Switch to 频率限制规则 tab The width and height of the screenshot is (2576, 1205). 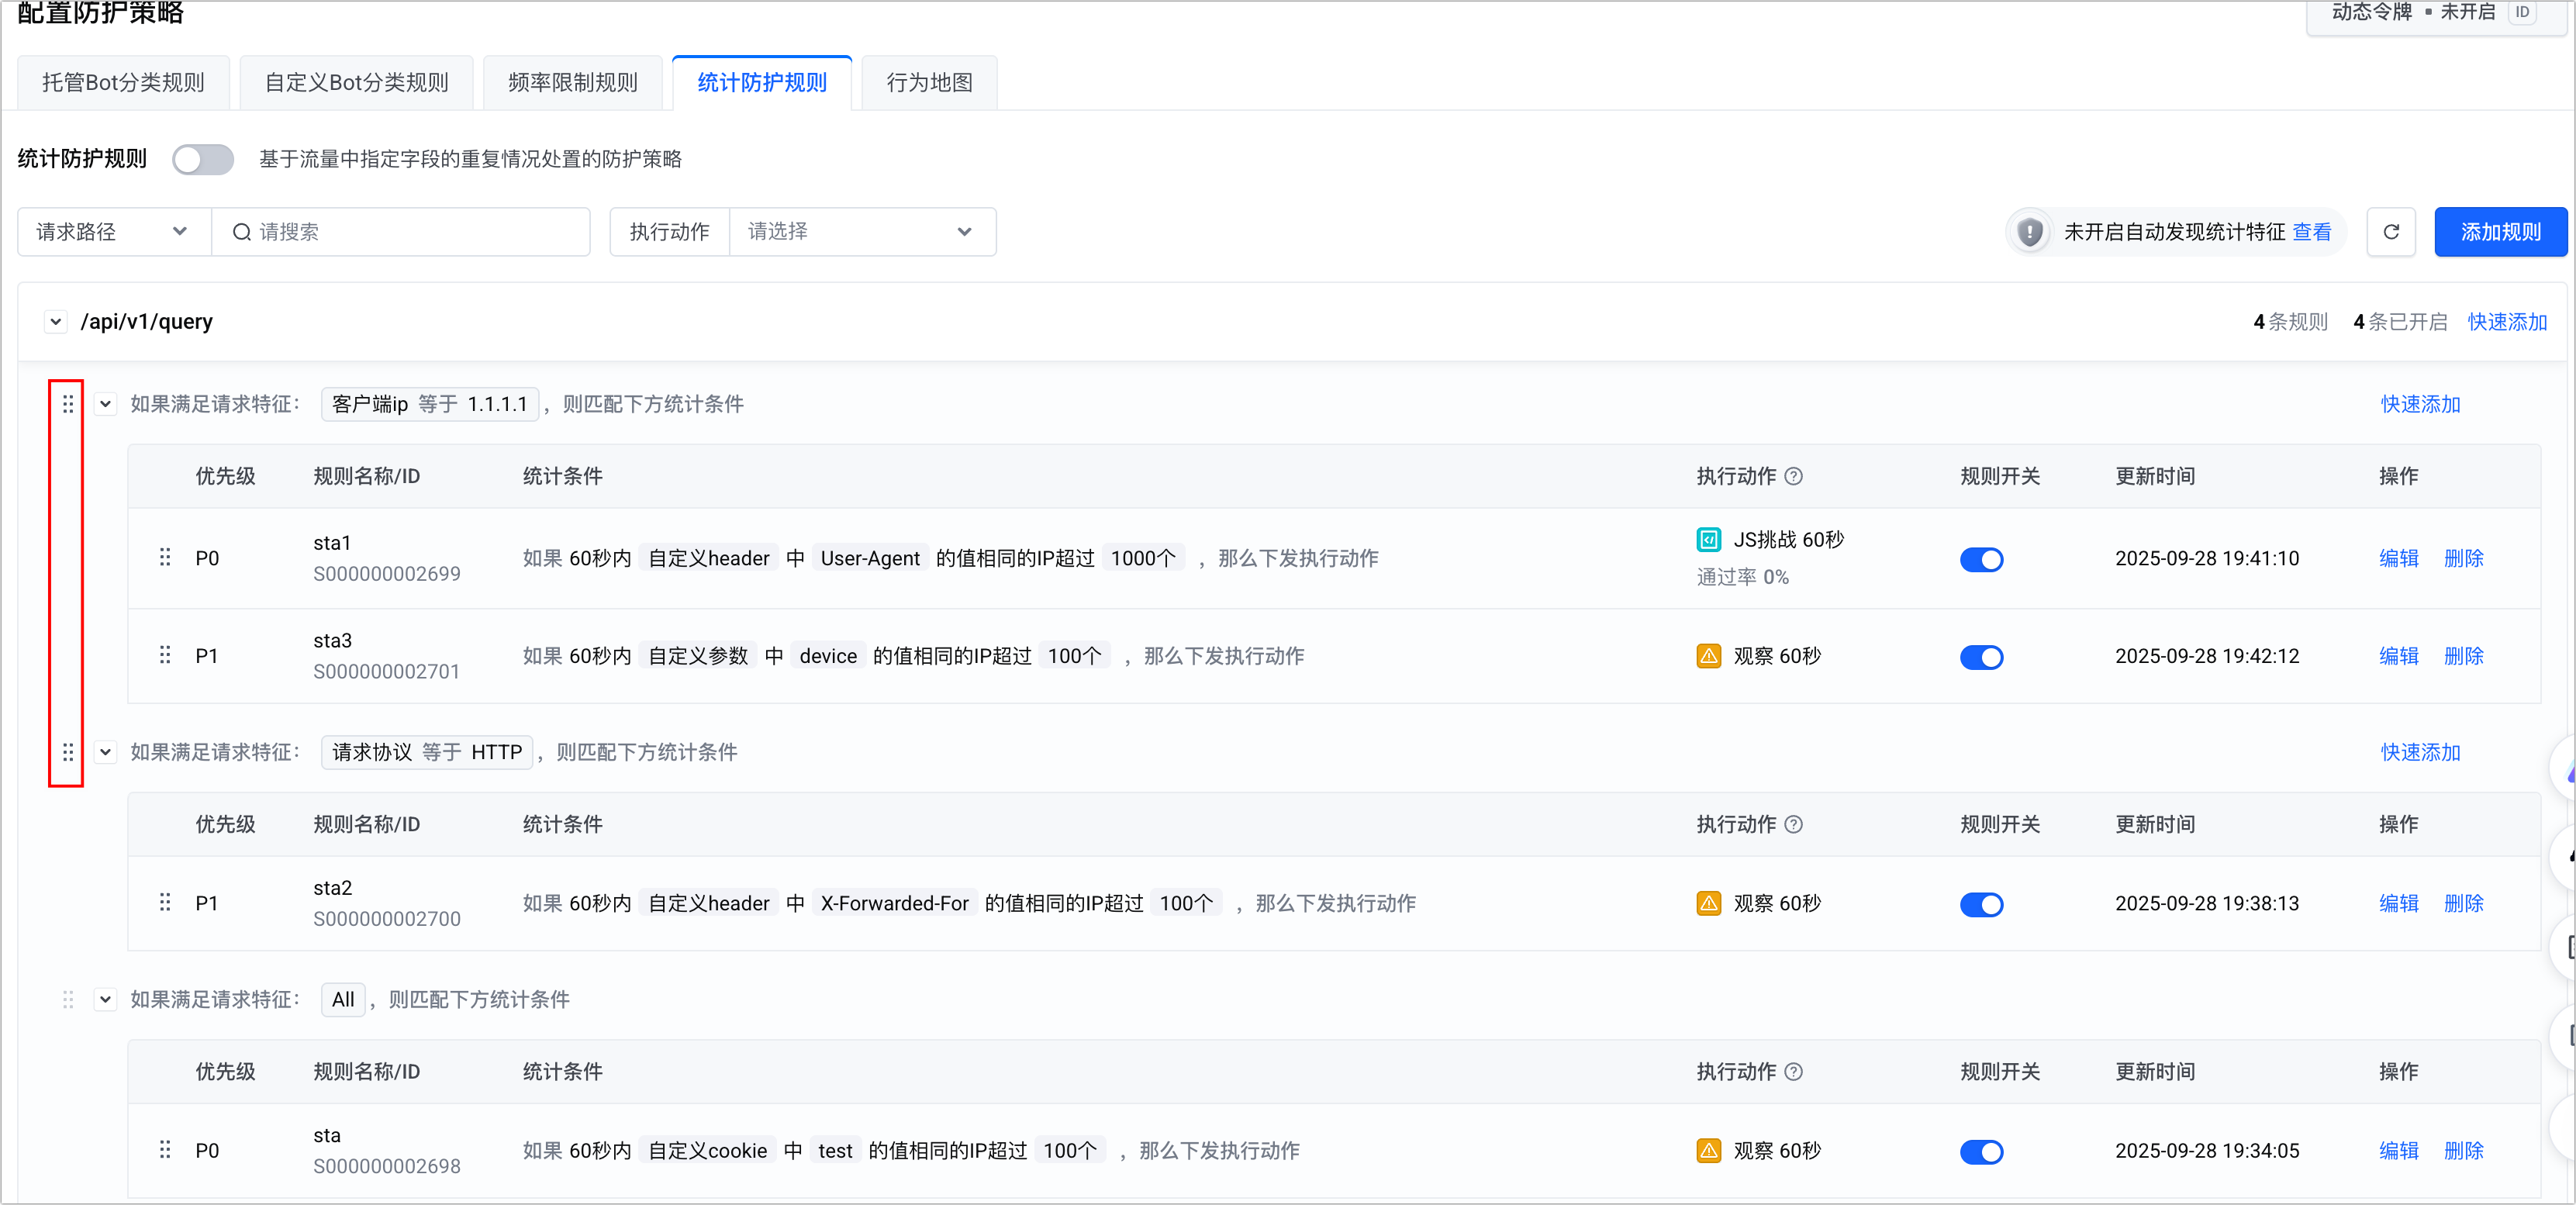[572, 83]
